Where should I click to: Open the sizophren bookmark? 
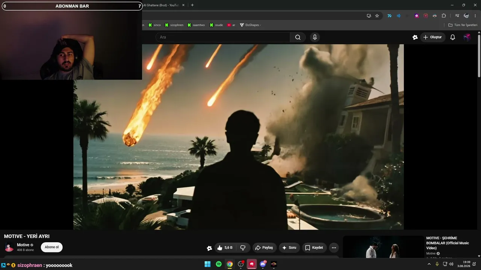[x=174, y=25]
